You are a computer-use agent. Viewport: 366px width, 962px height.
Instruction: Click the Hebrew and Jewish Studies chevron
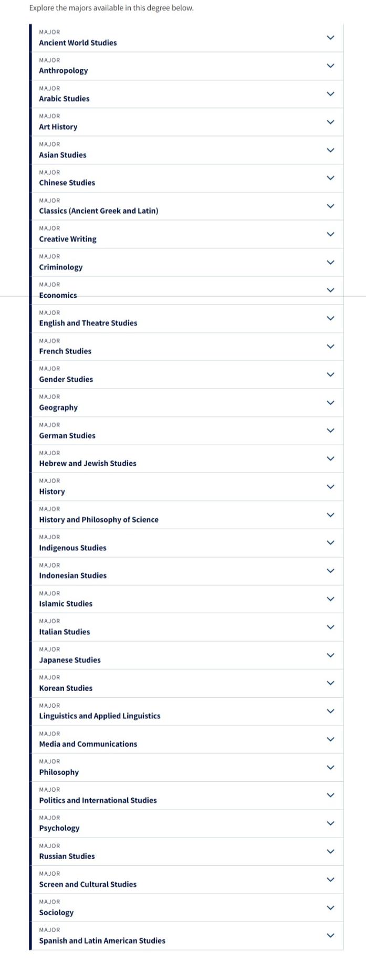[330, 458]
